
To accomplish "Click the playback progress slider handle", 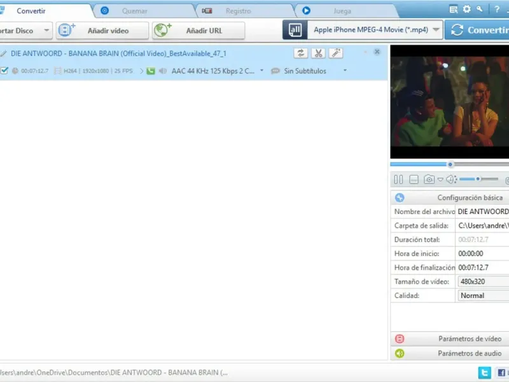I will click(x=450, y=164).
